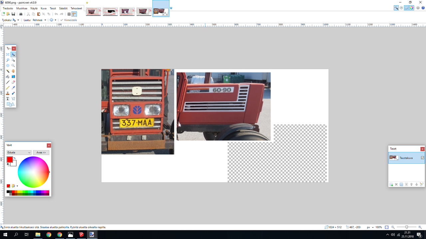The width and height of the screenshot is (426, 239).
Task: Switch to the first image thumbnail
Action: (94, 12)
